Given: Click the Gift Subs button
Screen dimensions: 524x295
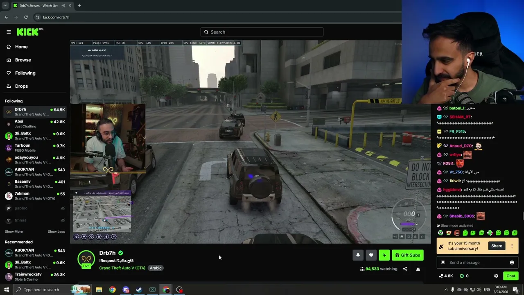Looking at the screenshot, I should click(407, 255).
